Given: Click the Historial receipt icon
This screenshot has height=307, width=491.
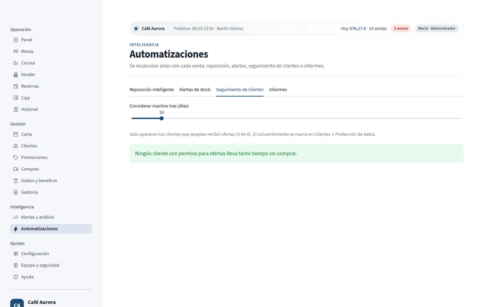Looking at the screenshot, I should 16,109.
